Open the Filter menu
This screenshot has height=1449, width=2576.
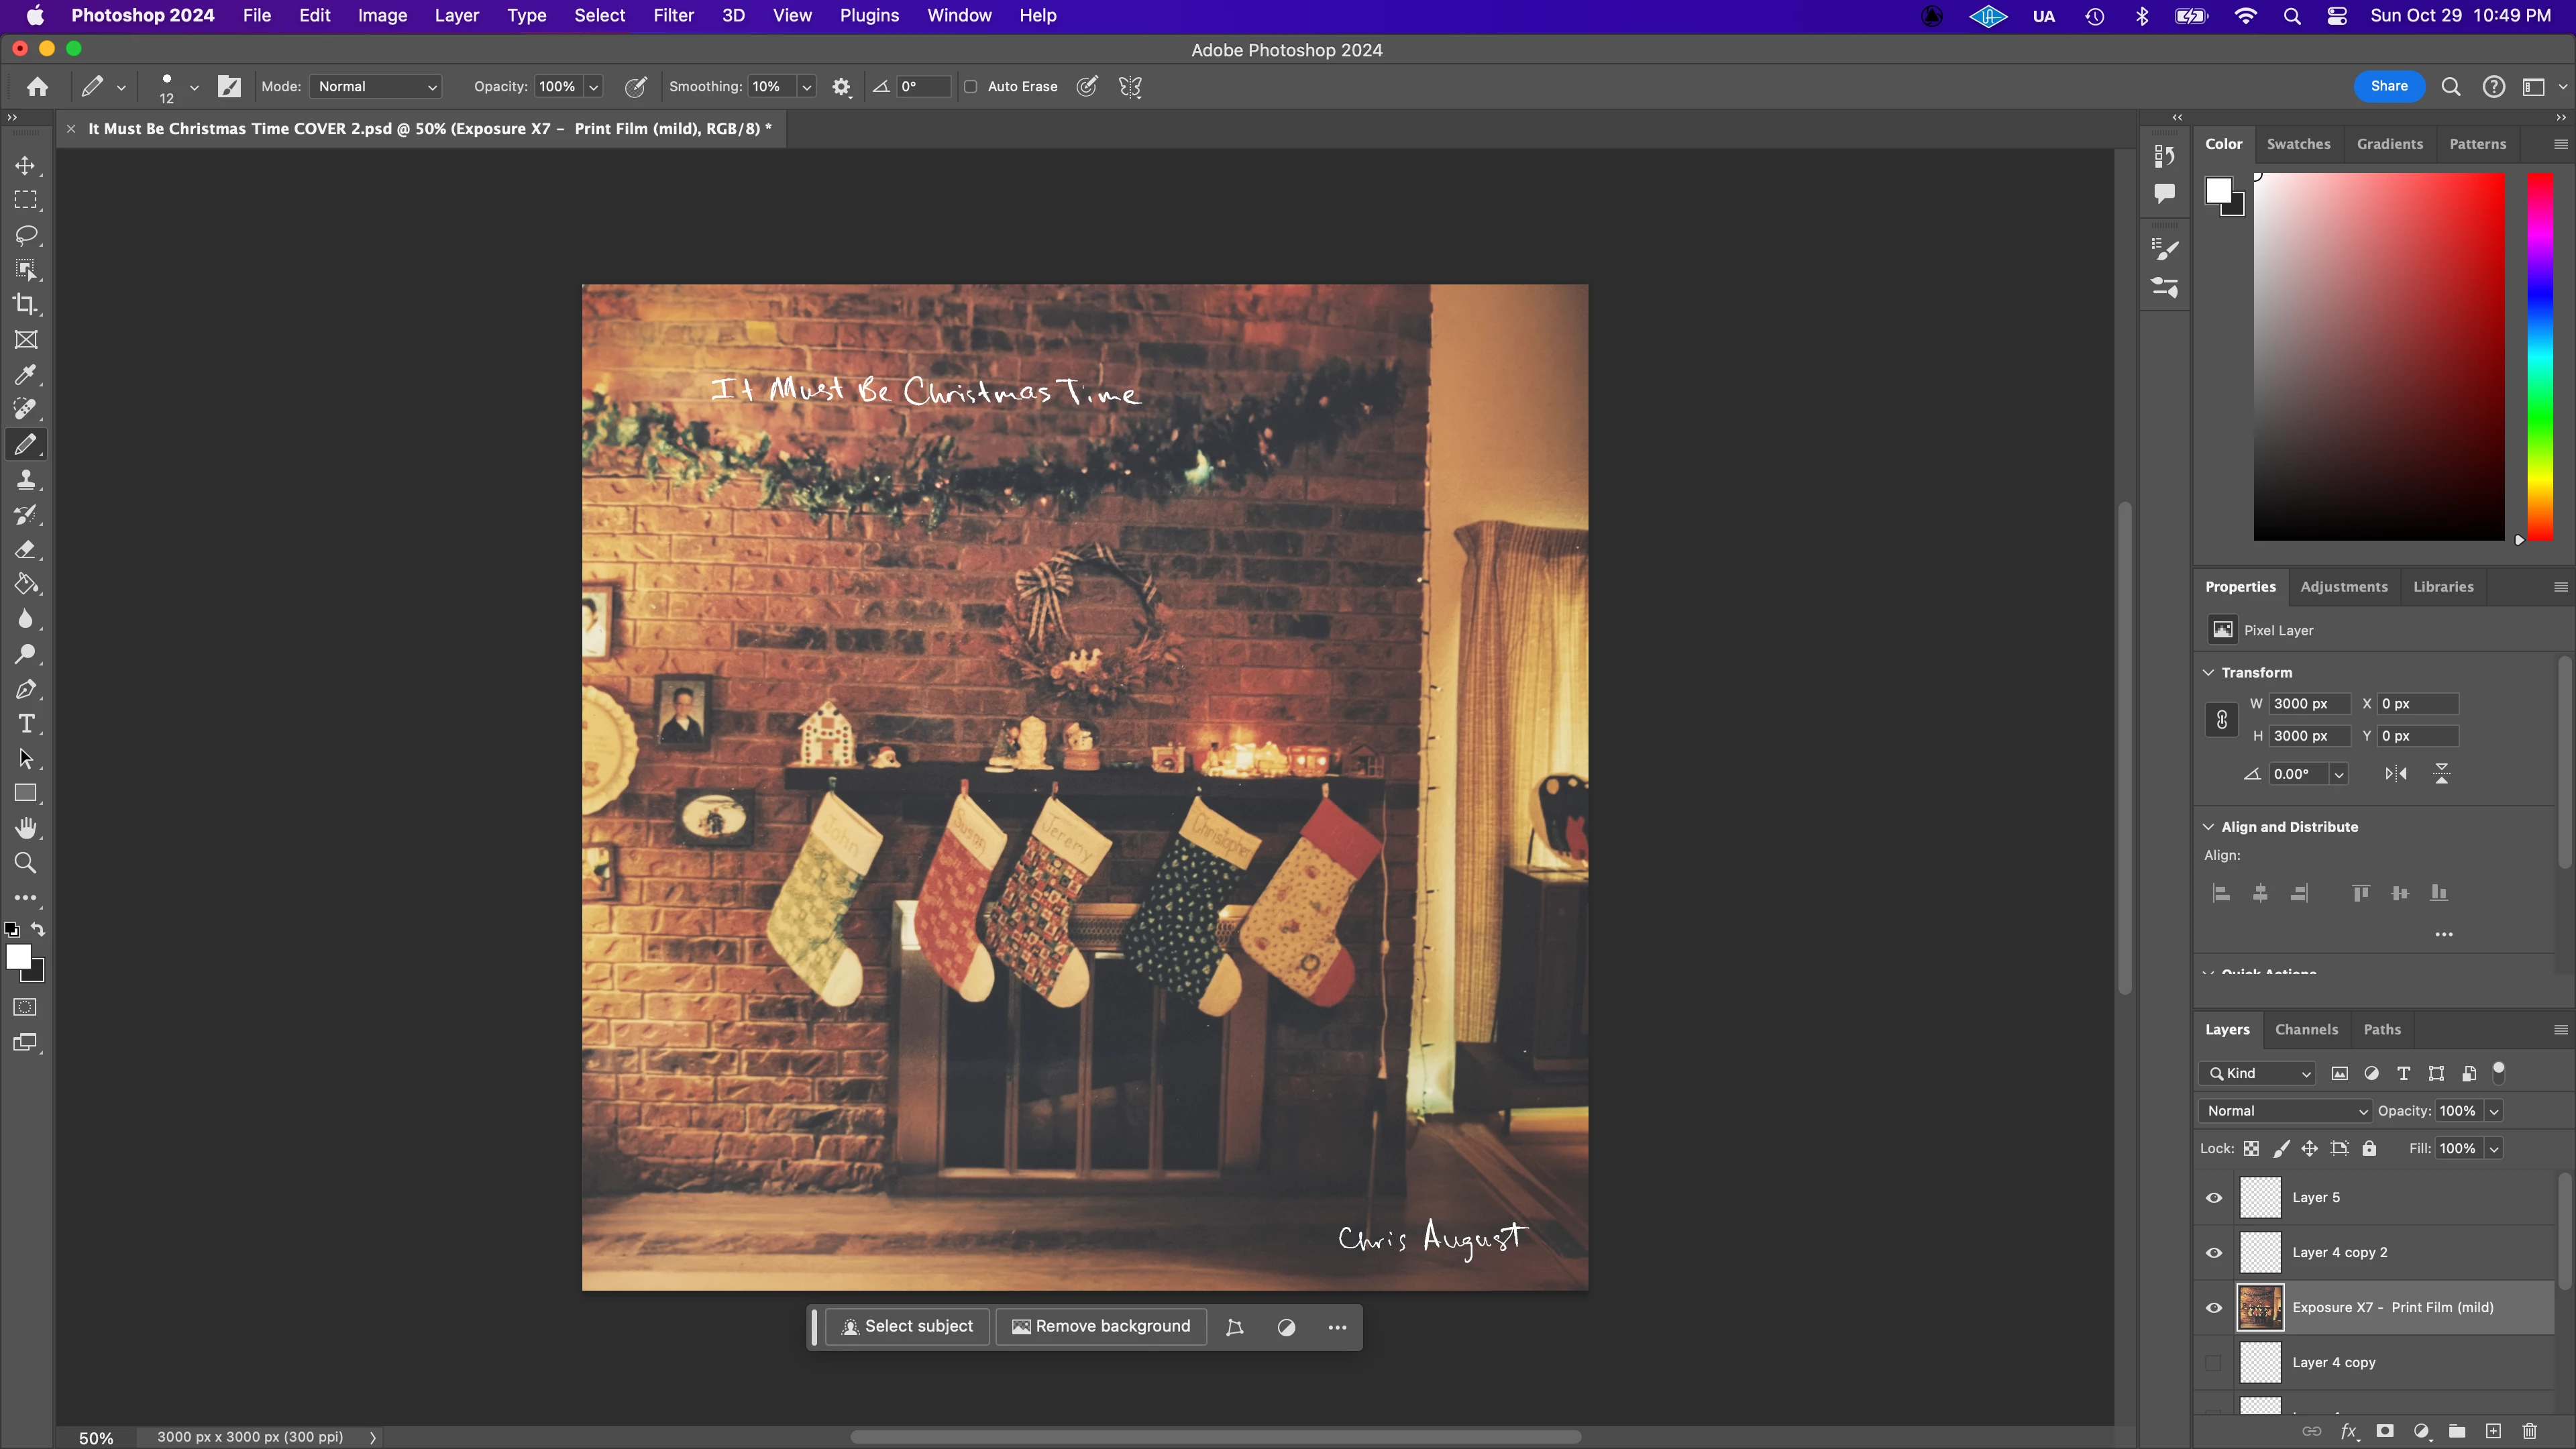[673, 16]
